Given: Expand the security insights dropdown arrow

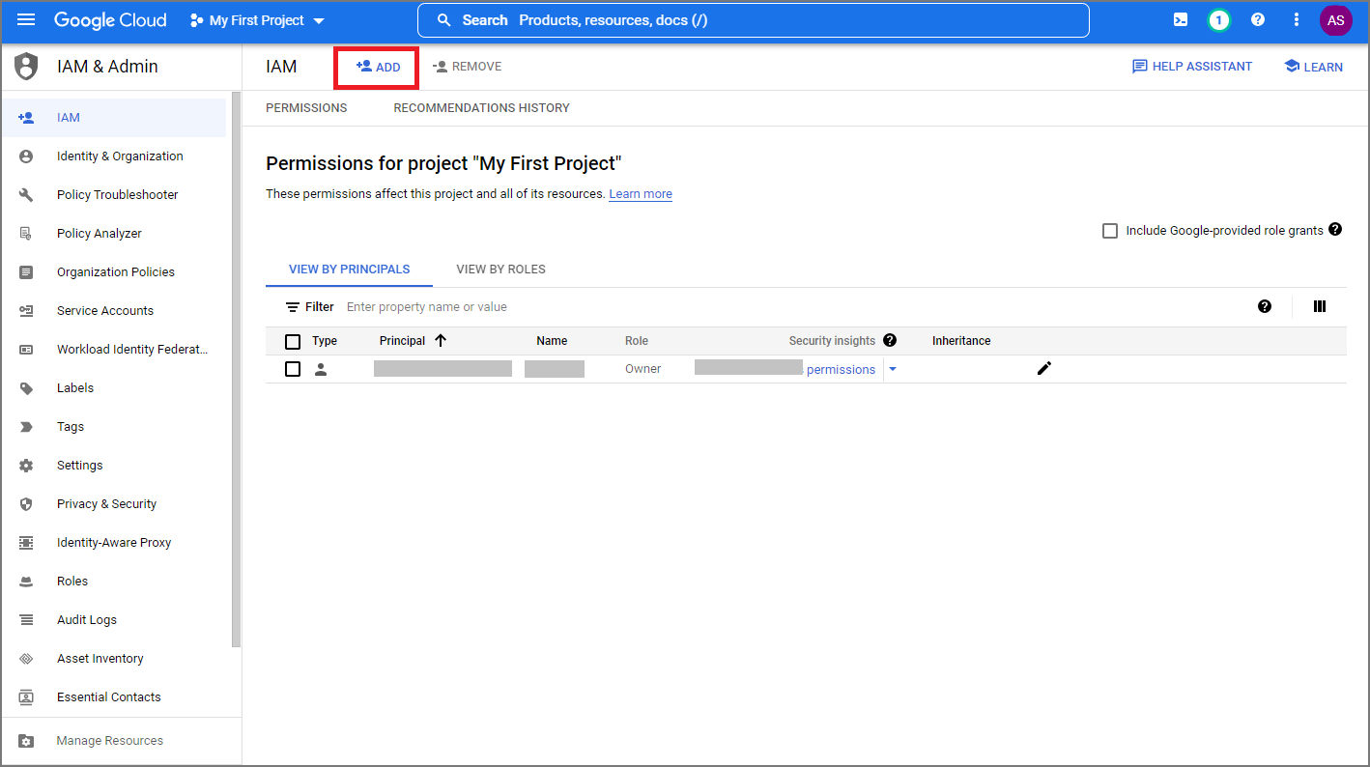Looking at the screenshot, I should tap(893, 369).
